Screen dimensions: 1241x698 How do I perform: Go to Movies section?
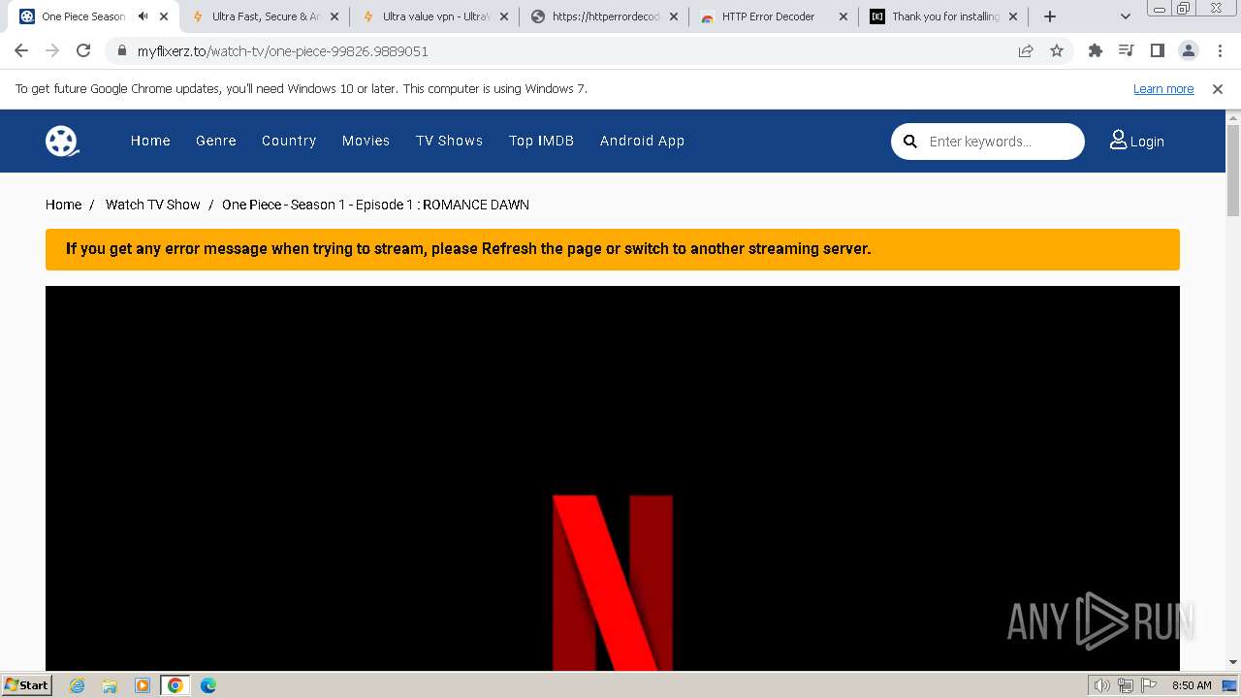(366, 141)
